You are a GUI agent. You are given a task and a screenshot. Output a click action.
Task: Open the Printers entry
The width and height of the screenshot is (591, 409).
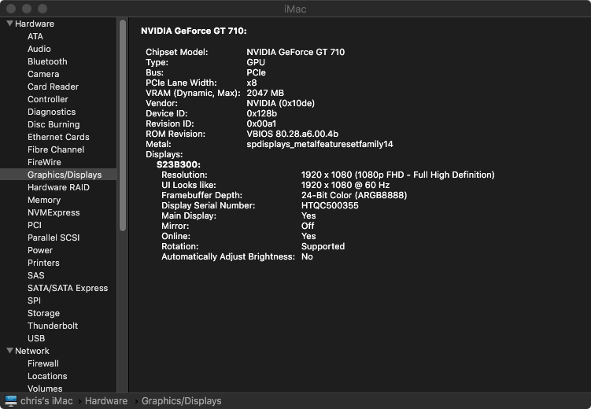pos(43,263)
